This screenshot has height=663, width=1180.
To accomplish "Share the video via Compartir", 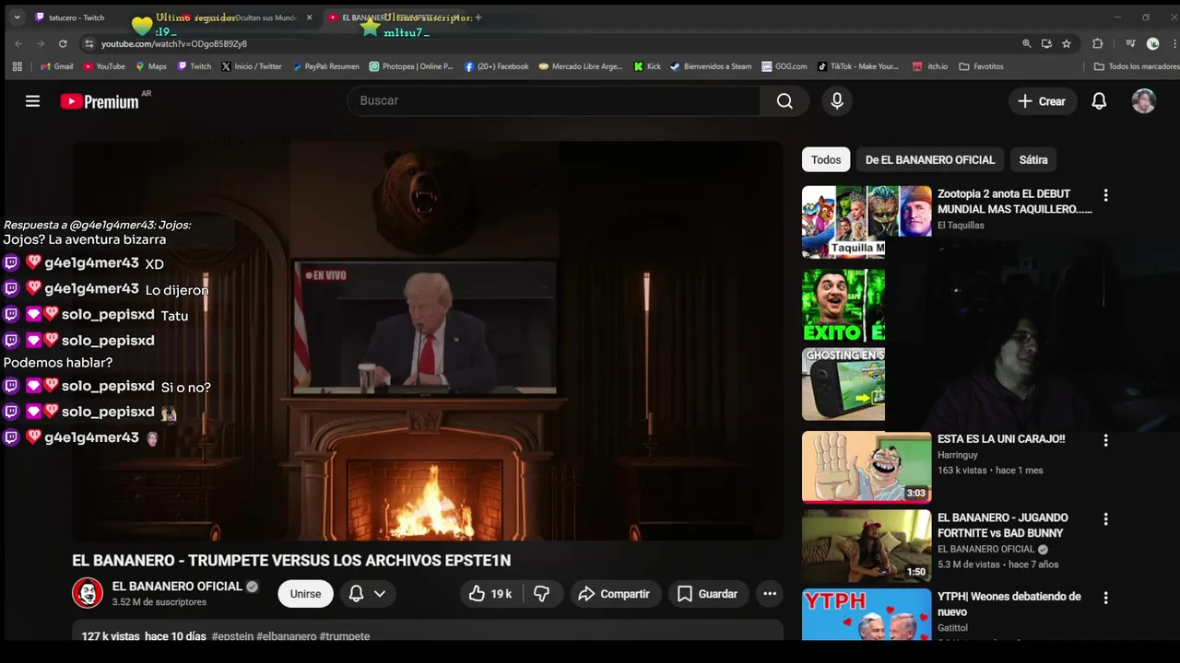I will [615, 594].
